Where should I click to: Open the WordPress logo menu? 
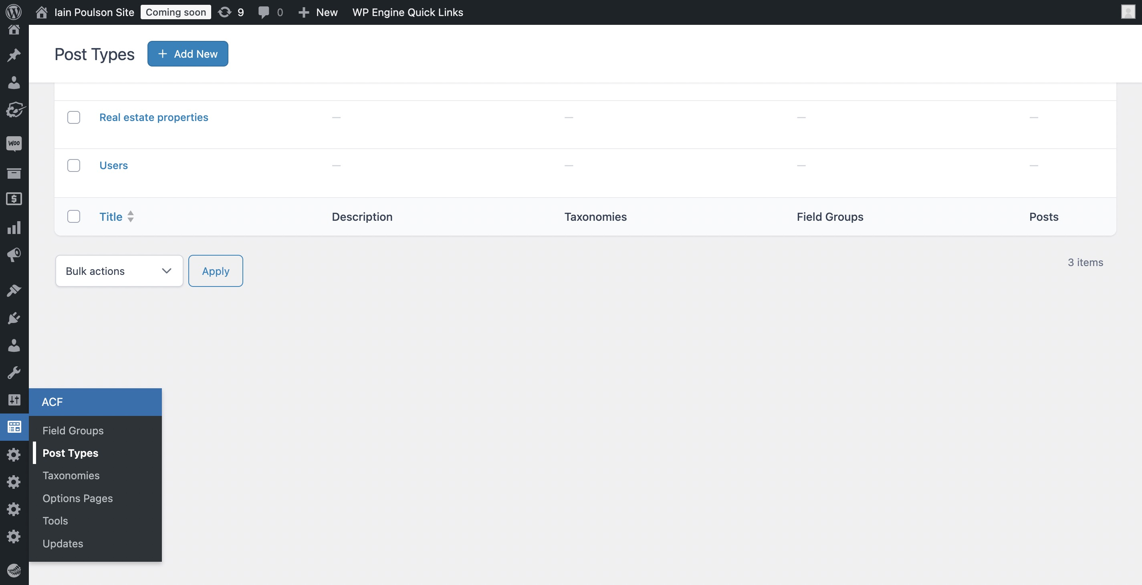(14, 12)
